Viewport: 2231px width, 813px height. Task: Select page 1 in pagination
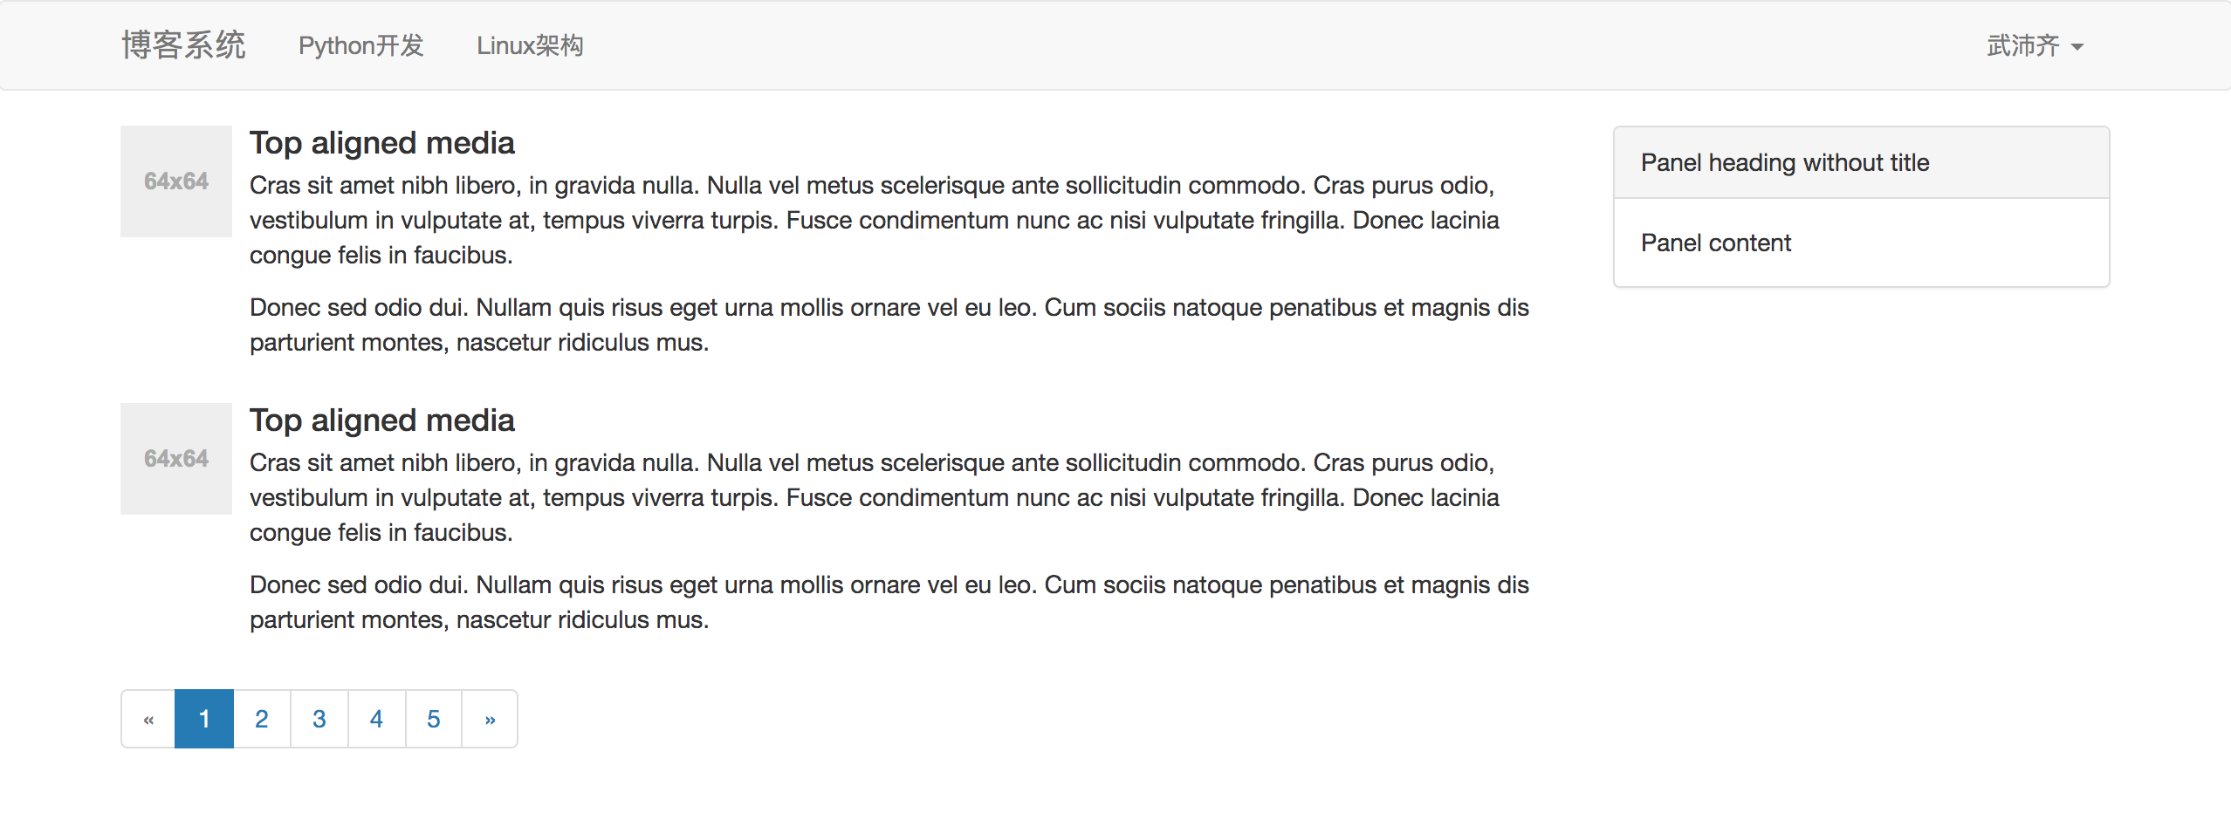(x=204, y=719)
